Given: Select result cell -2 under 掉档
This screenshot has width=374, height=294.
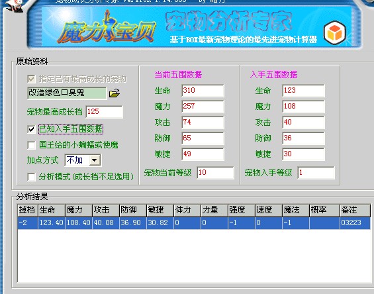Looking at the screenshot, I should (28, 223).
